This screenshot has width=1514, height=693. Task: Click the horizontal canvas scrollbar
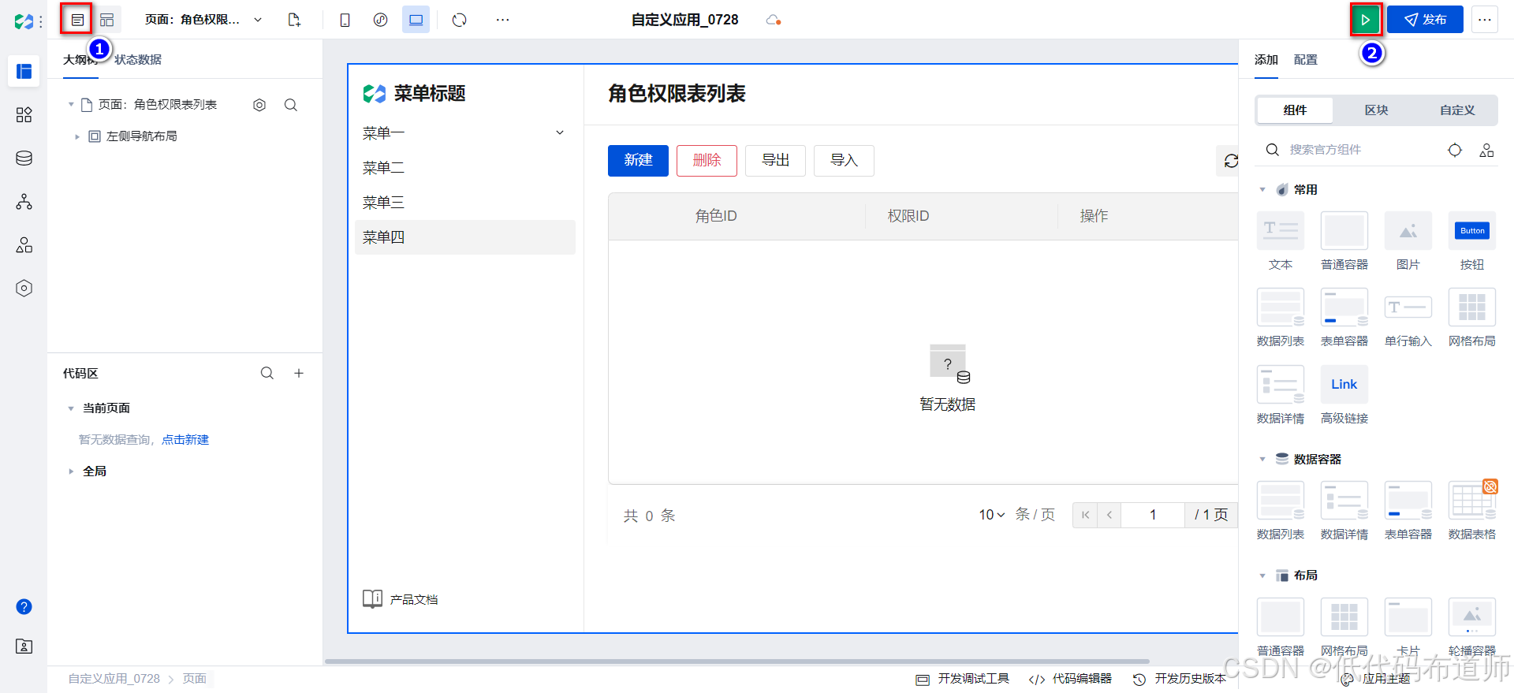pyautogui.click(x=737, y=661)
